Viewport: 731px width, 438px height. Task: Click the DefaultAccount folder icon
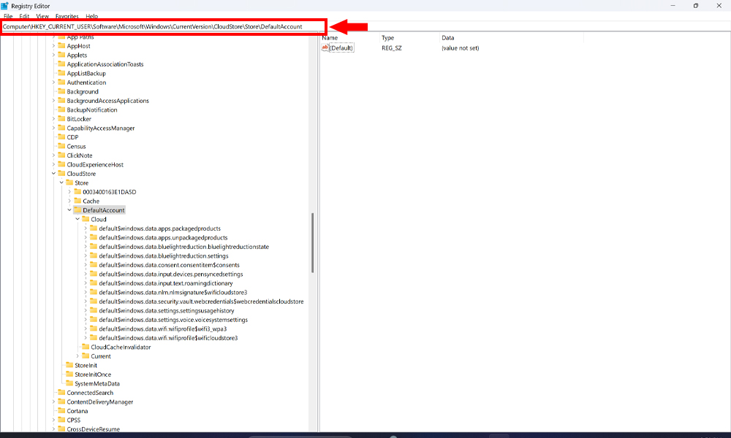click(77, 210)
